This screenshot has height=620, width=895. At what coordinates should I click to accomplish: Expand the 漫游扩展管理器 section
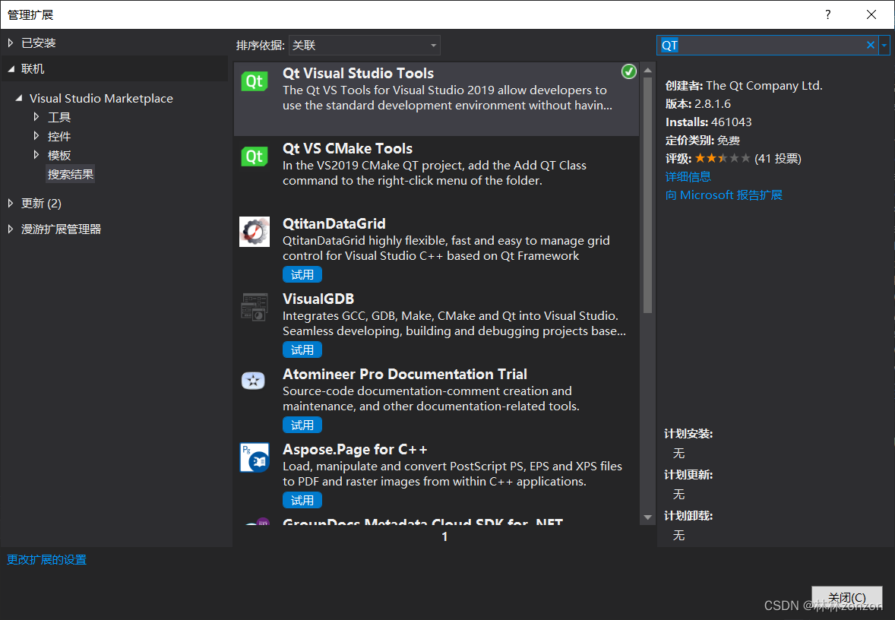[11, 229]
